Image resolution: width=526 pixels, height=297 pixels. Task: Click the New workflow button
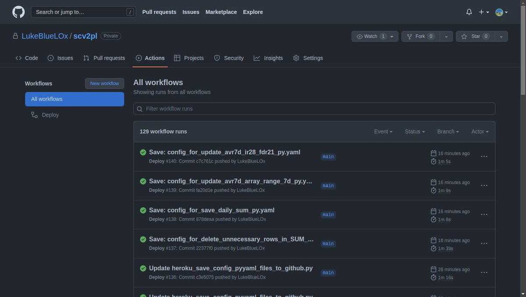pos(104,83)
